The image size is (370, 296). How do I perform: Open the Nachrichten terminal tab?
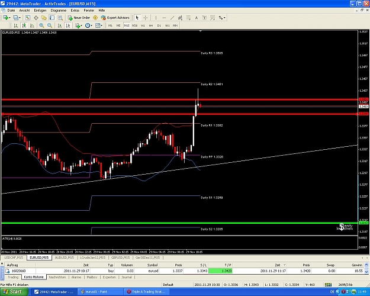(57, 277)
